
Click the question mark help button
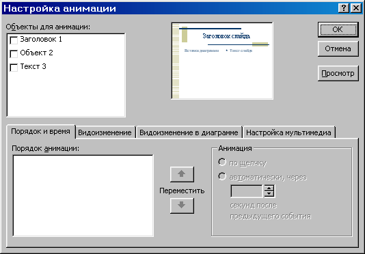tap(344, 8)
